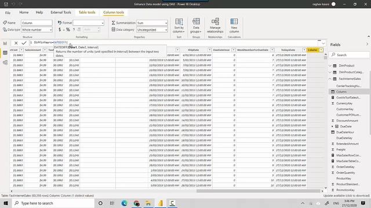Apply currency format with dollar icon
Viewport: 371px width, 208px height.
[60, 29]
